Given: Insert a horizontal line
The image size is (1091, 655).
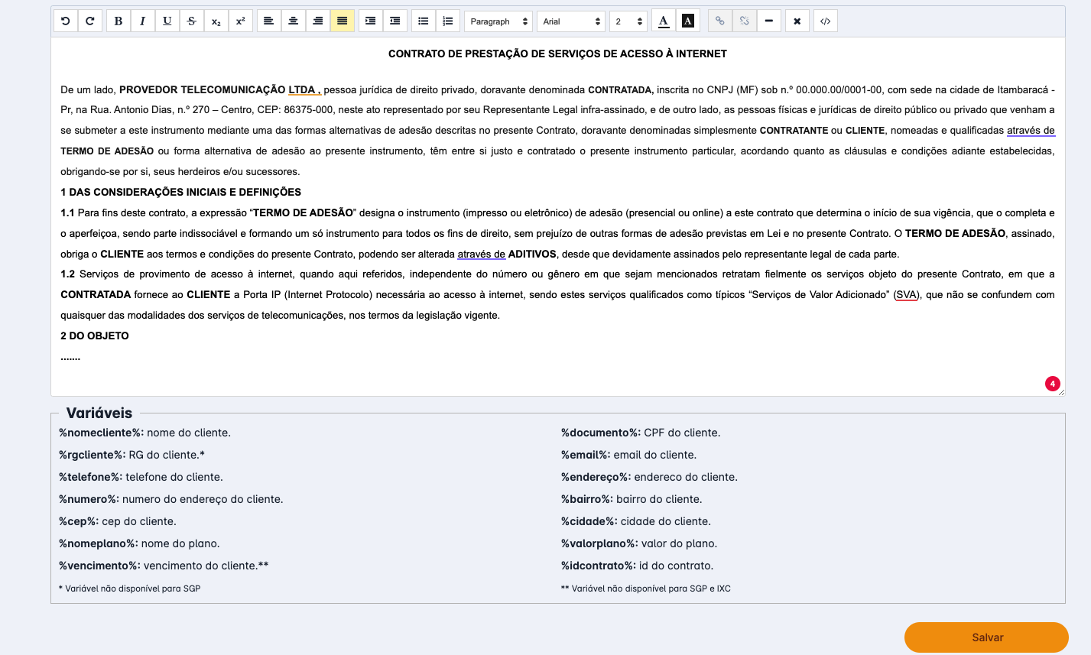Looking at the screenshot, I should pos(768,21).
